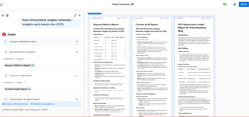Click the 'KeywordReport' heading in Keyword Metrics card
This screenshot has height=117, width=249.
pyautogui.click(x=98, y=34)
